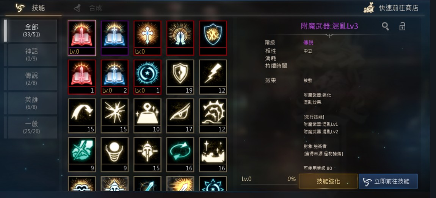Open 快速前往商店 shop shortcut
Image resolution: width=436 pixels, height=198 pixels.
pos(391,8)
